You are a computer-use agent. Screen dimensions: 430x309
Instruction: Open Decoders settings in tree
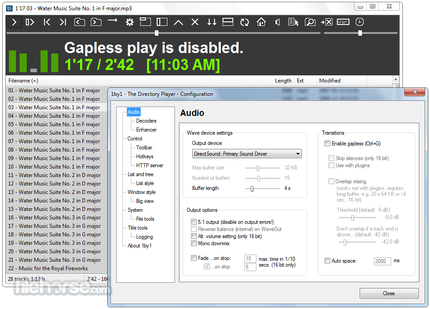click(146, 121)
